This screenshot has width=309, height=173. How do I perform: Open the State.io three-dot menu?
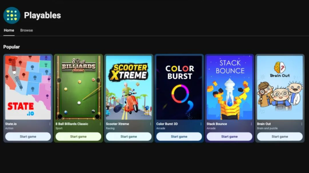tap(50, 124)
